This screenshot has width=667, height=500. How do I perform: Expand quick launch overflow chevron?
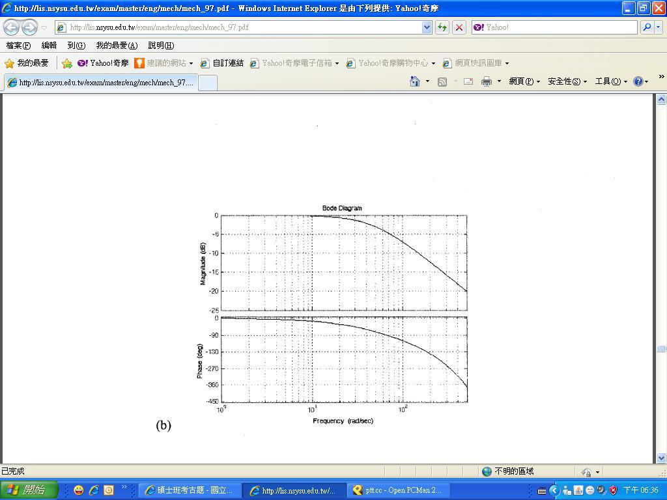pos(124,487)
